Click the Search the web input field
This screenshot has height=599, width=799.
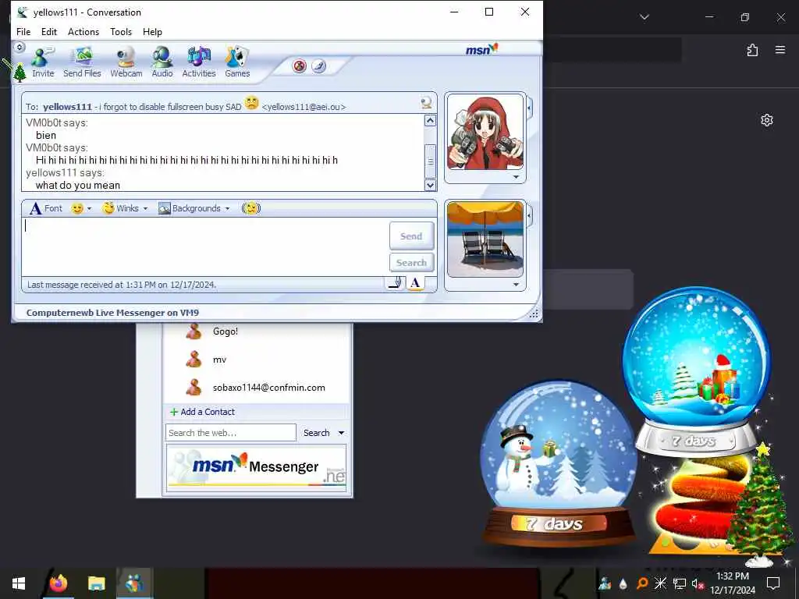click(231, 432)
